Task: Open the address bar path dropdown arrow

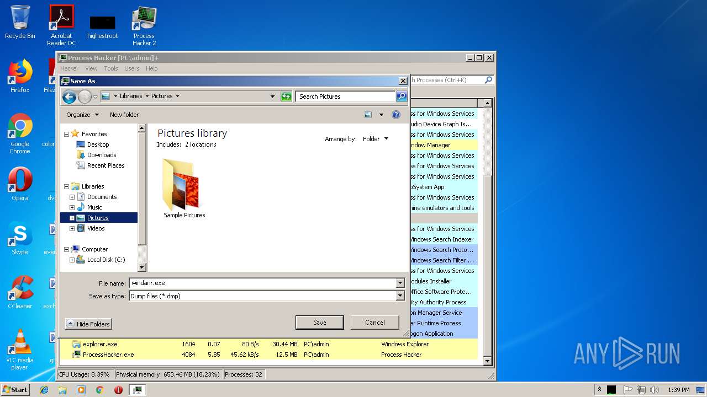Action: point(272,96)
